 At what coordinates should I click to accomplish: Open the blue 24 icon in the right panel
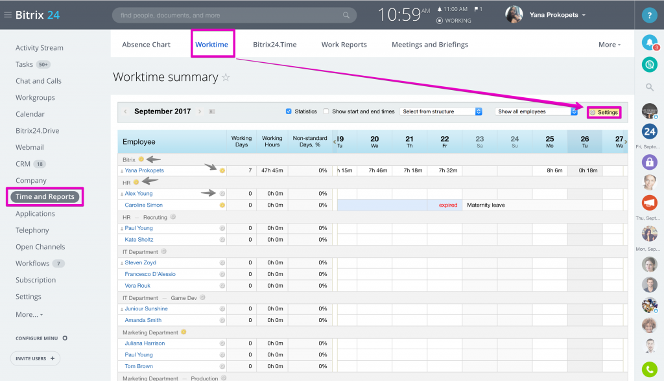[649, 132]
